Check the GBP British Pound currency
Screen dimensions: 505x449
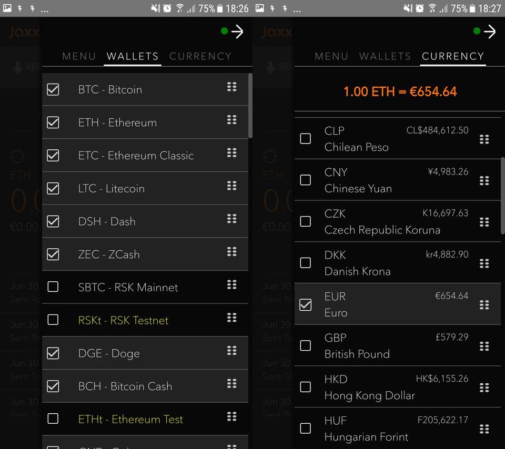[x=305, y=345]
